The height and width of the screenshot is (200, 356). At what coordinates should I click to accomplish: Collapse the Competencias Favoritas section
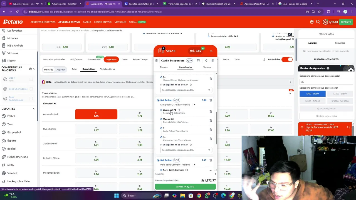(x=34, y=69)
